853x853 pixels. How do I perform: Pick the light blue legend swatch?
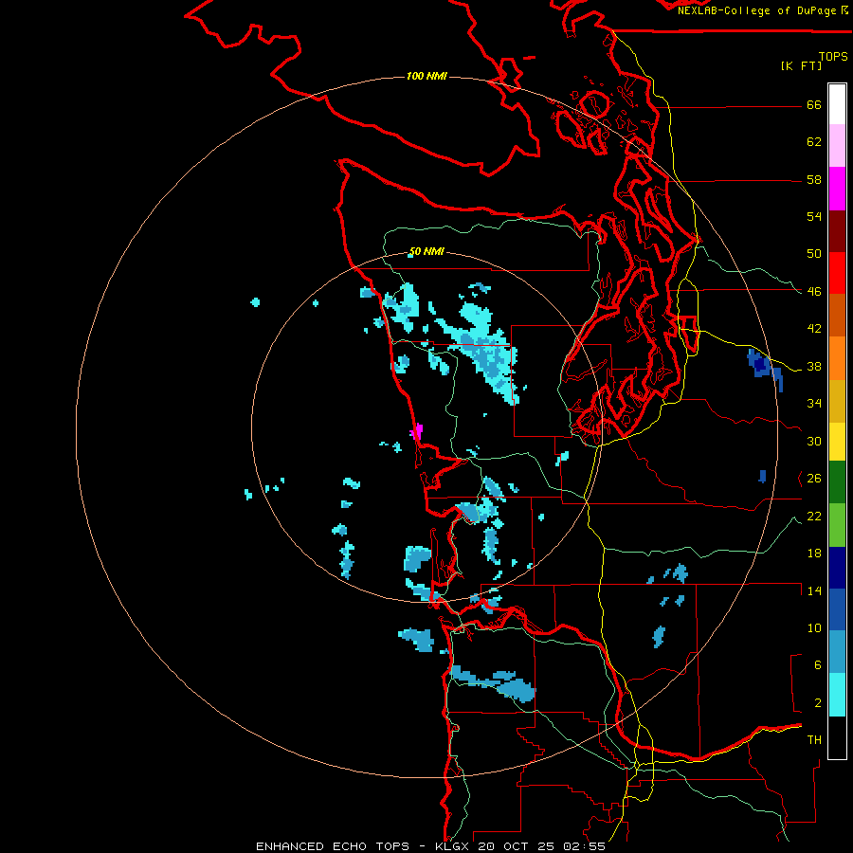coord(837,652)
